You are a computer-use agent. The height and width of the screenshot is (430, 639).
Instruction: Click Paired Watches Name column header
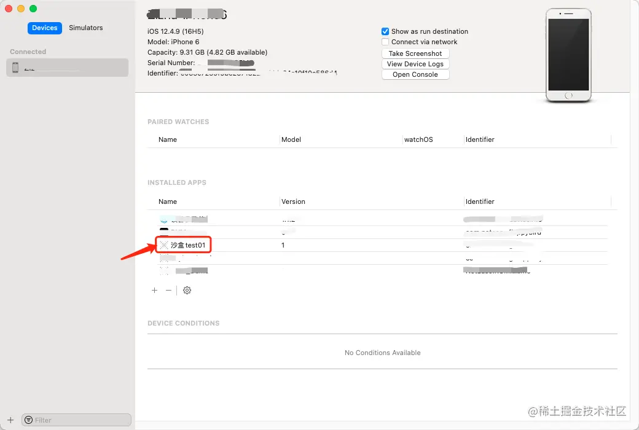click(x=168, y=139)
